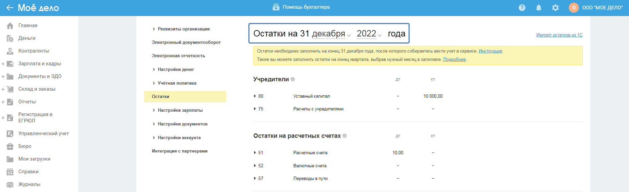Expand account 80 row triangle

pyautogui.click(x=255, y=96)
